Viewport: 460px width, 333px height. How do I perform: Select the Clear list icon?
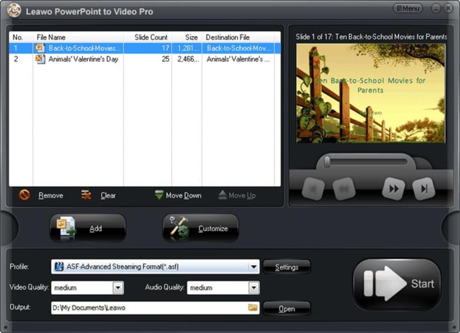(x=86, y=194)
